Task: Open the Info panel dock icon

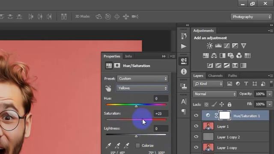Action: [184, 71]
